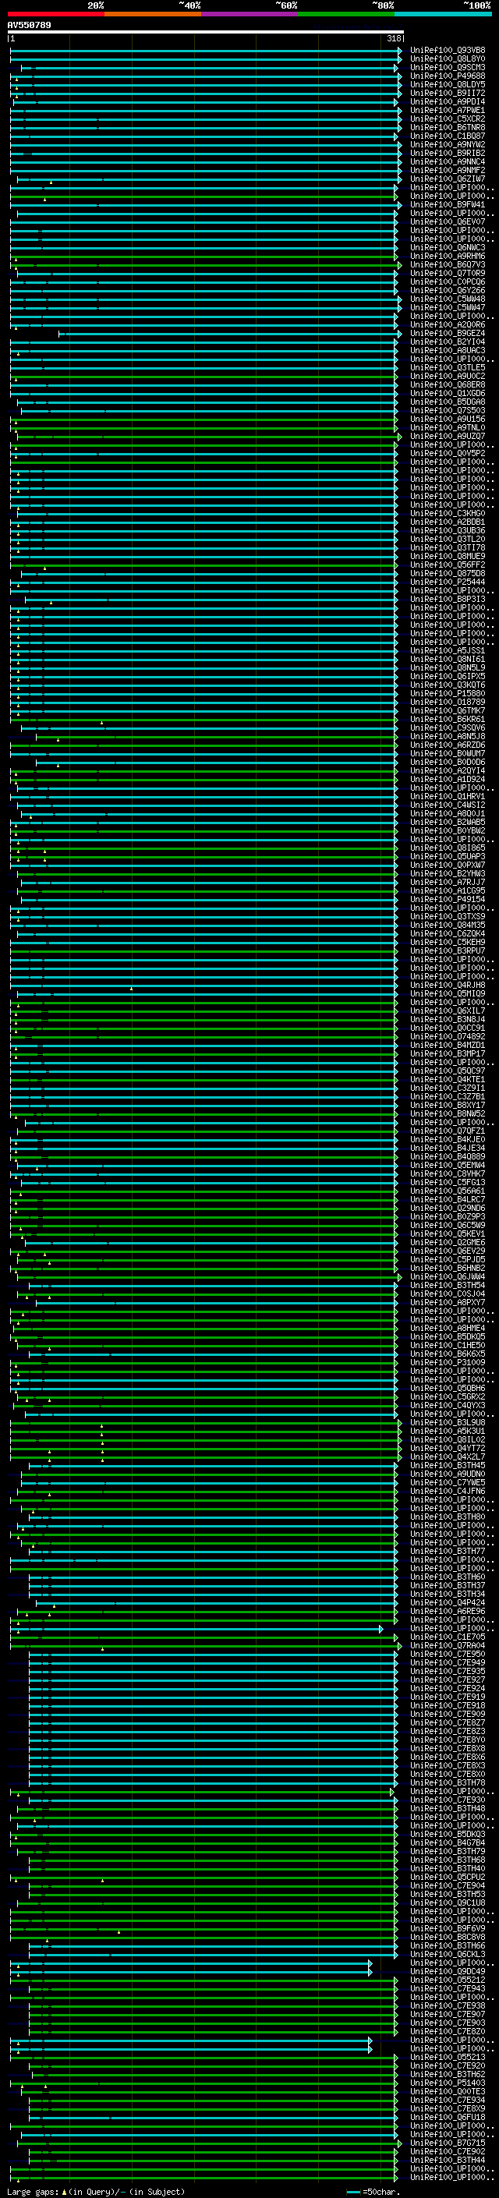
Task: Click the UniRef100_Q93VB8 hit label
Action: [447, 51]
